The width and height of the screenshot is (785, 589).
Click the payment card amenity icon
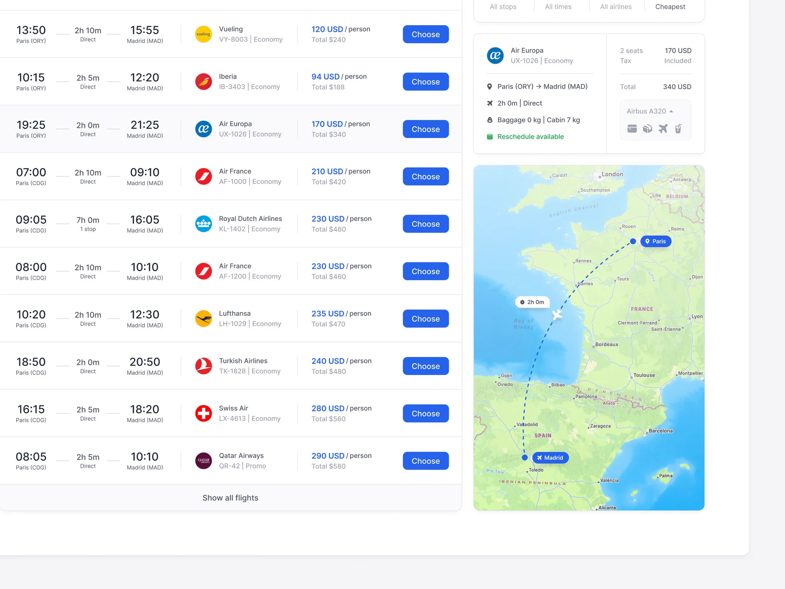tap(632, 128)
